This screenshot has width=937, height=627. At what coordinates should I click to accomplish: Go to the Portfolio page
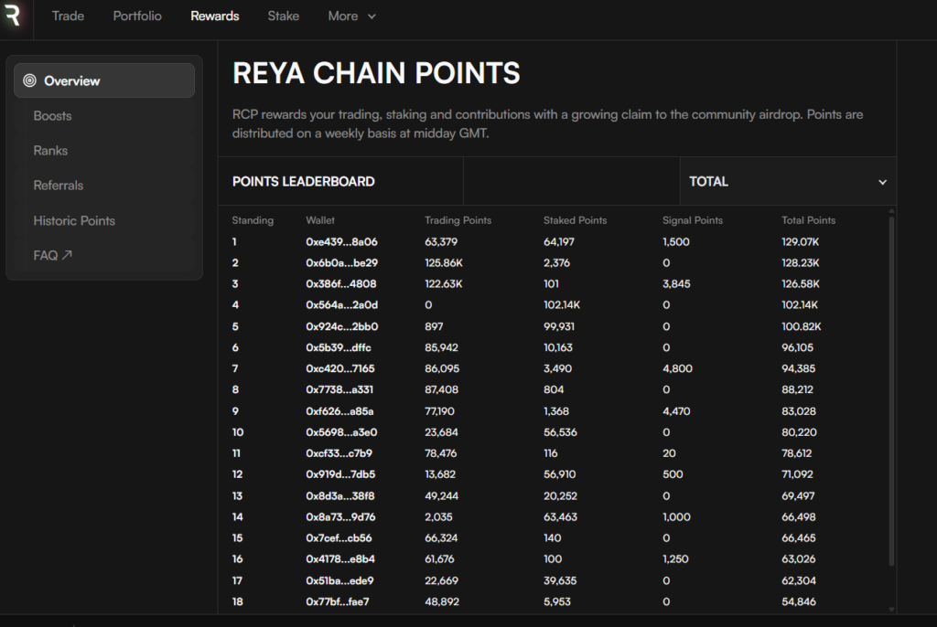click(x=137, y=16)
